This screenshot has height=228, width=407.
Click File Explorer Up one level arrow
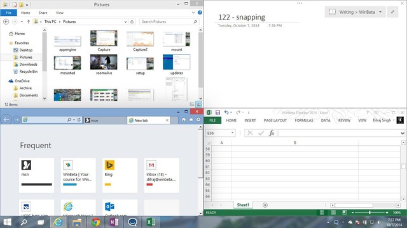click(x=29, y=22)
